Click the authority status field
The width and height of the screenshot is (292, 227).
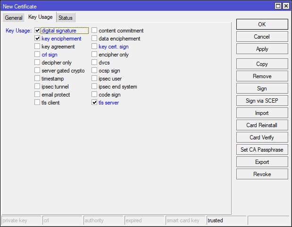pos(103,220)
